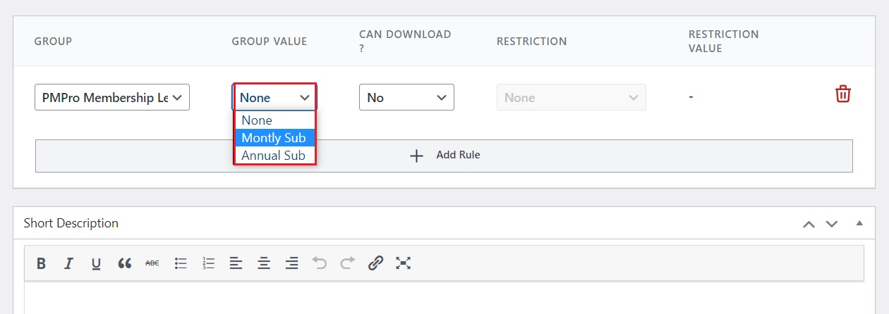889x314 pixels.
Task: Apply strikethrough (ABC) formatting
Action: pos(152,263)
